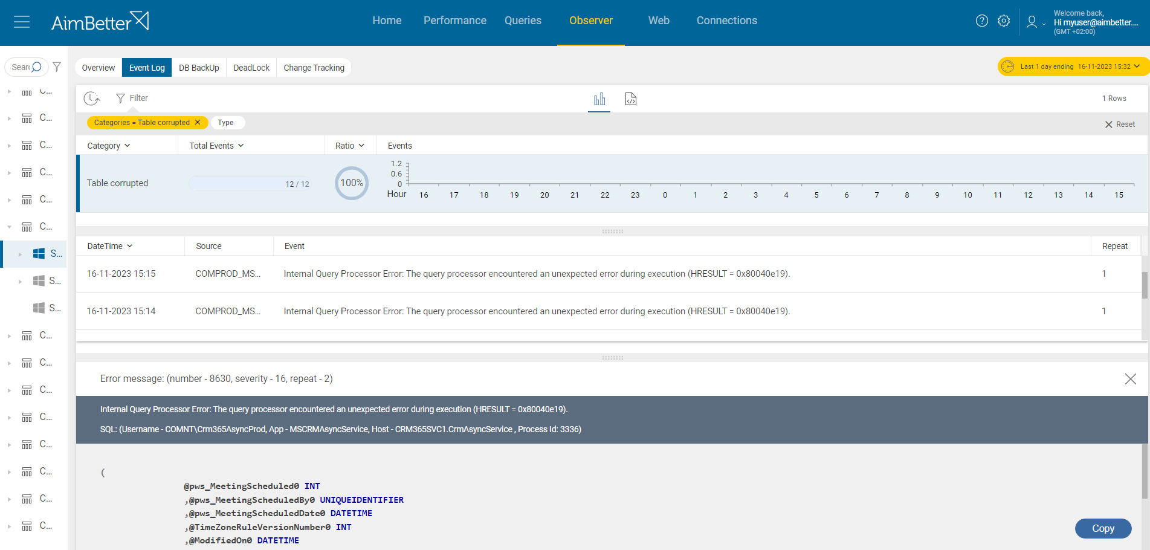Click the upper panel resize handle
The height and width of the screenshot is (550, 1150).
point(612,231)
